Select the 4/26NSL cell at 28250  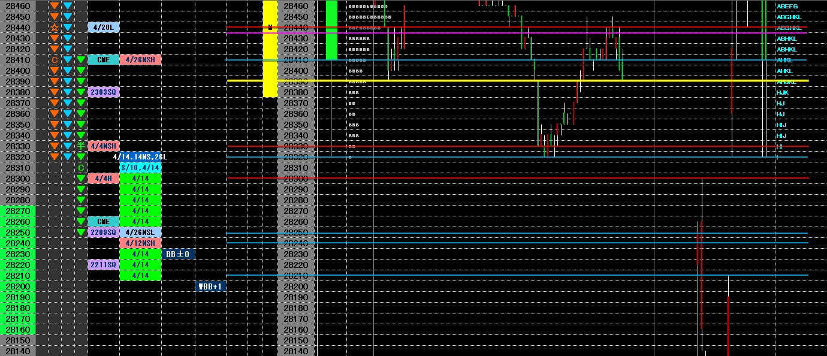(x=140, y=233)
